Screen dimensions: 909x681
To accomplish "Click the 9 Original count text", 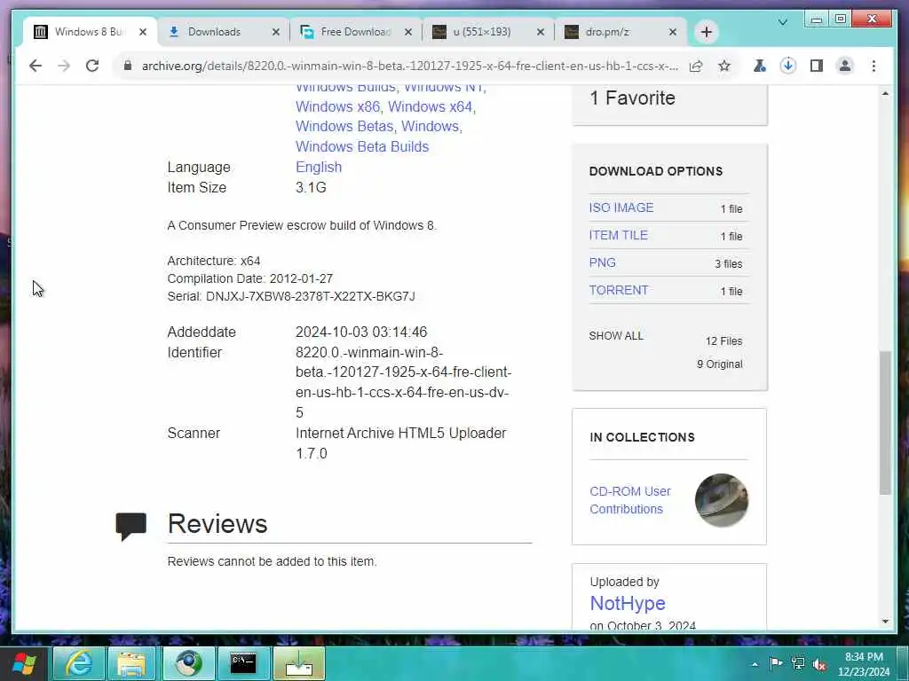I will pyautogui.click(x=719, y=364).
